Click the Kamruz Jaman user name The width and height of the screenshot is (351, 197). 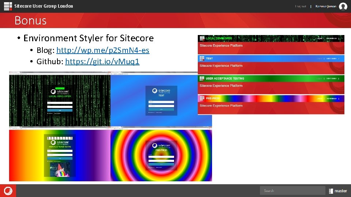coord(326,6)
